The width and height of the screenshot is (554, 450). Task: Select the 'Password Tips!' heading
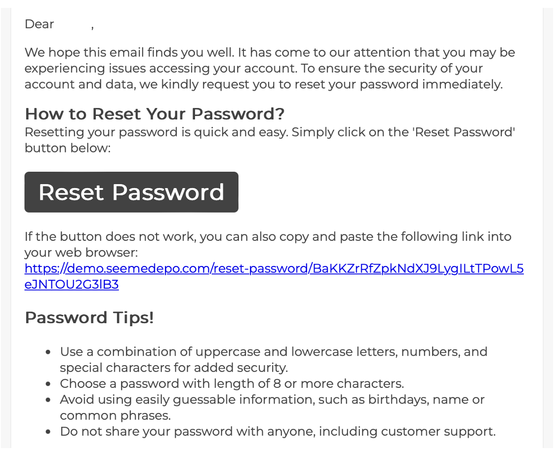click(x=89, y=317)
